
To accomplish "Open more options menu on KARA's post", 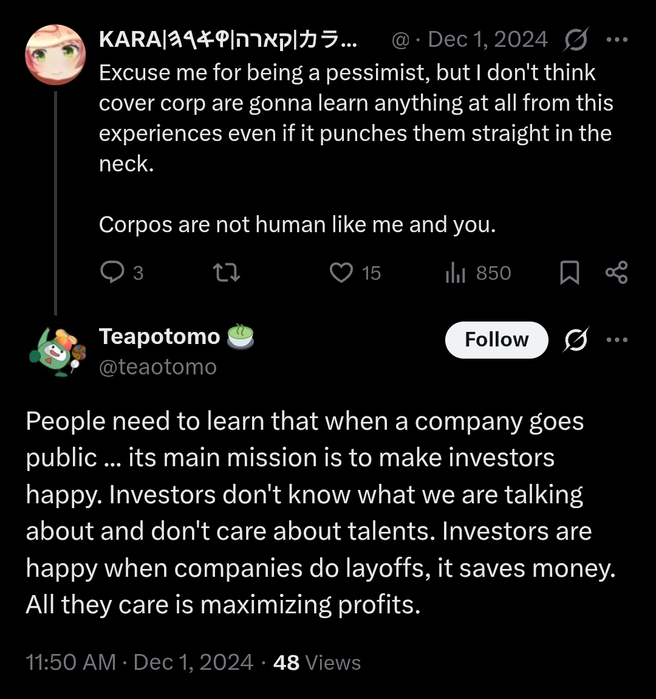I will [617, 40].
